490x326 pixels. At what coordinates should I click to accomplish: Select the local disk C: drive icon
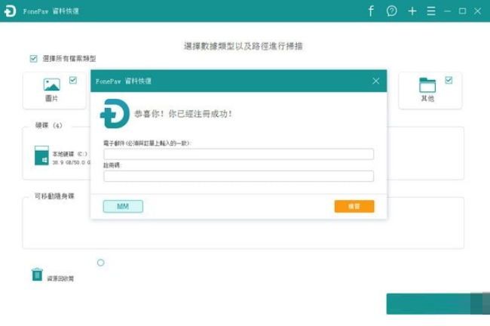point(41,155)
